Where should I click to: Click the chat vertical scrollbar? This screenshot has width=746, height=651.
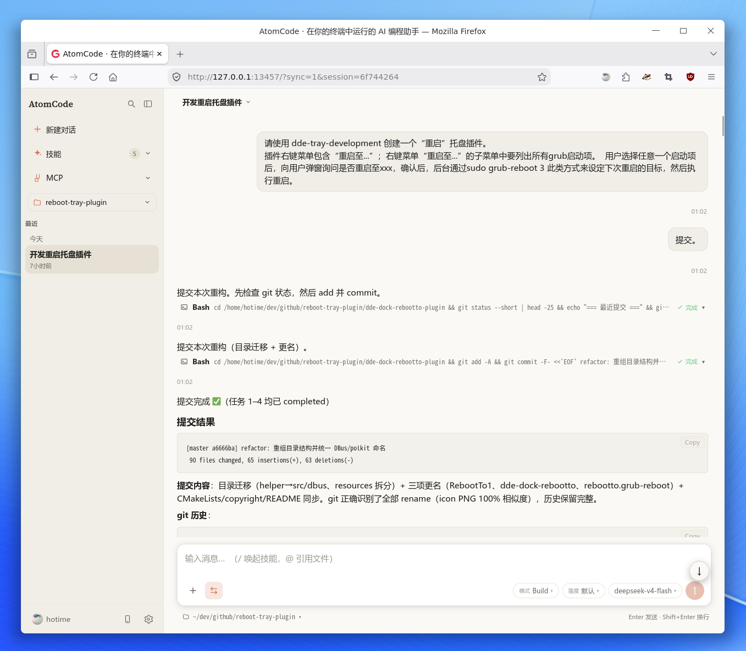723,126
